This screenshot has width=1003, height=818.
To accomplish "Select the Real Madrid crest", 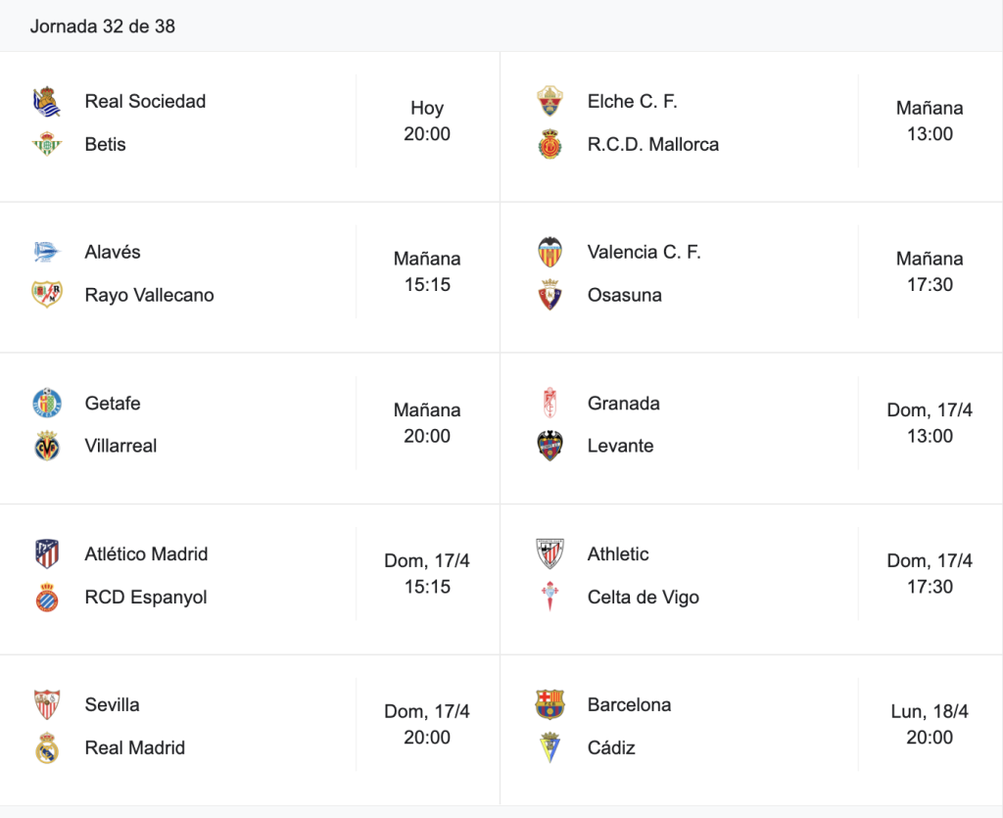I will tap(47, 747).
